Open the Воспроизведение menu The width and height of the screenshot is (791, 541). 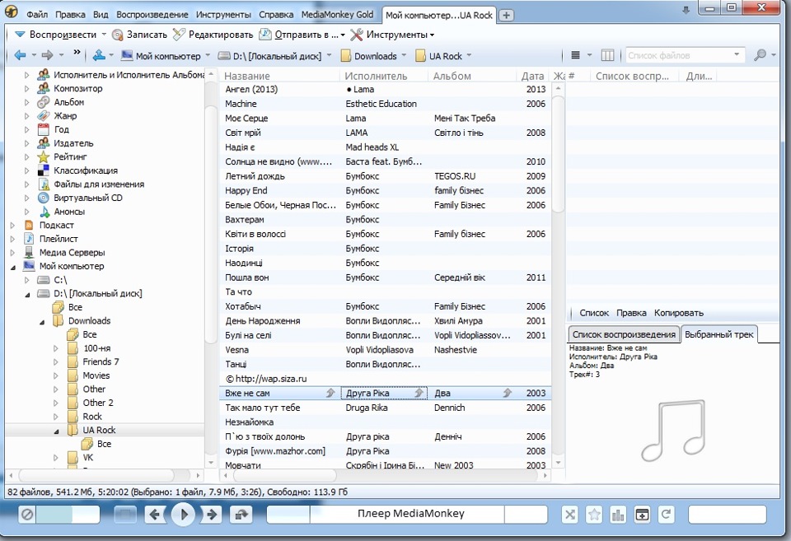pyautogui.click(x=152, y=15)
